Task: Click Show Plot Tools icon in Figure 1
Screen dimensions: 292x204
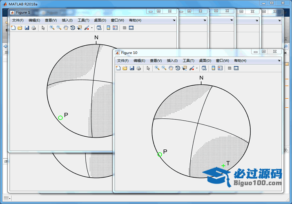Action: point(131,28)
